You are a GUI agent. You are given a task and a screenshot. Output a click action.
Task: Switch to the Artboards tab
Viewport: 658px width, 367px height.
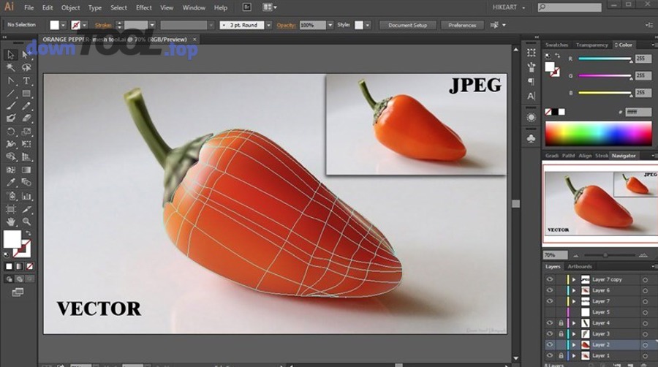coord(580,266)
